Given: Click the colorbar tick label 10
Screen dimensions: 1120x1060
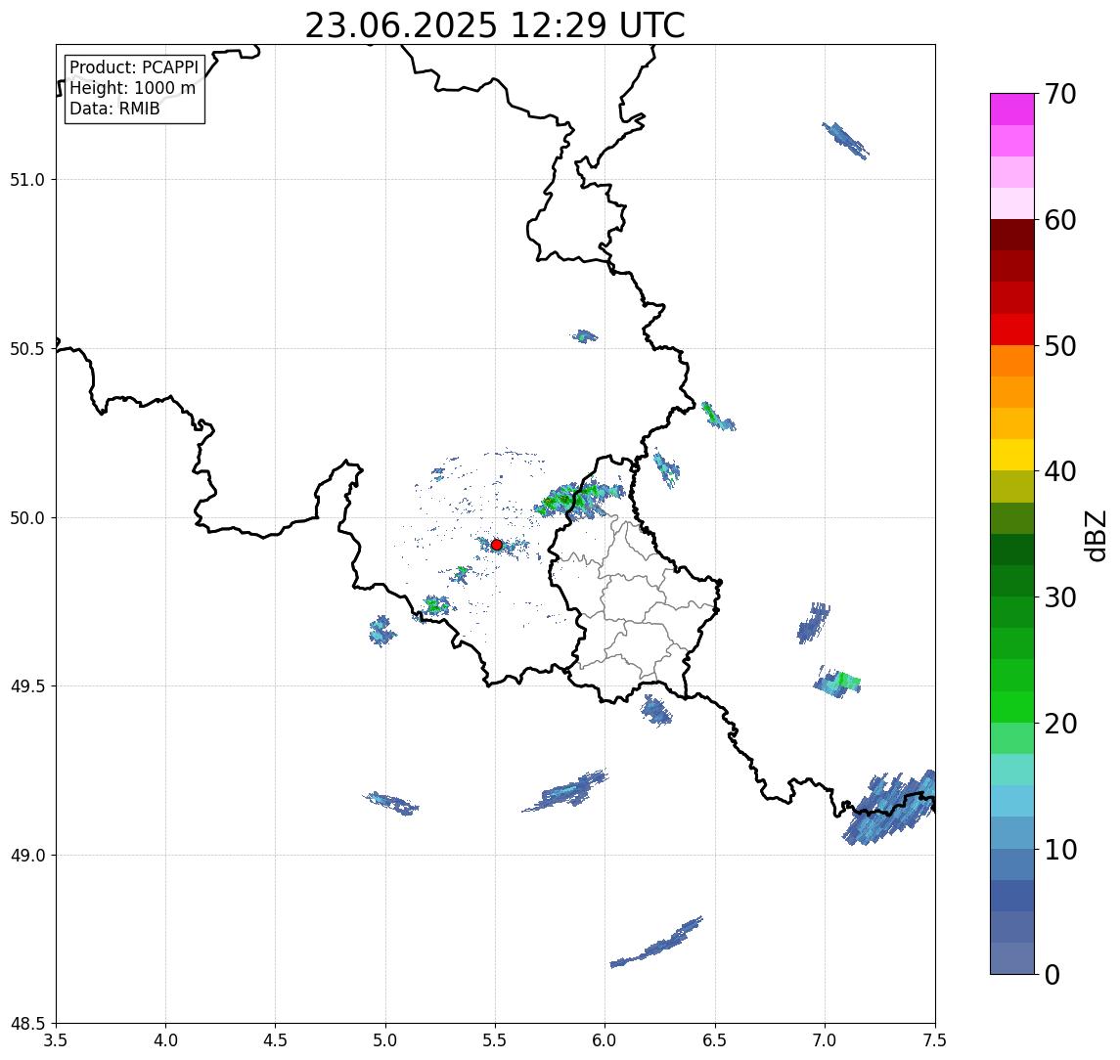Looking at the screenshot, I should 1059,850.
